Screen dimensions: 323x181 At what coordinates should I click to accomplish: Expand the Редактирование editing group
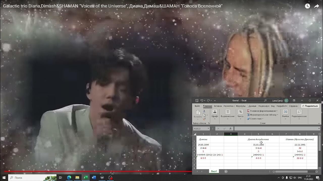(x=299, y=114)
